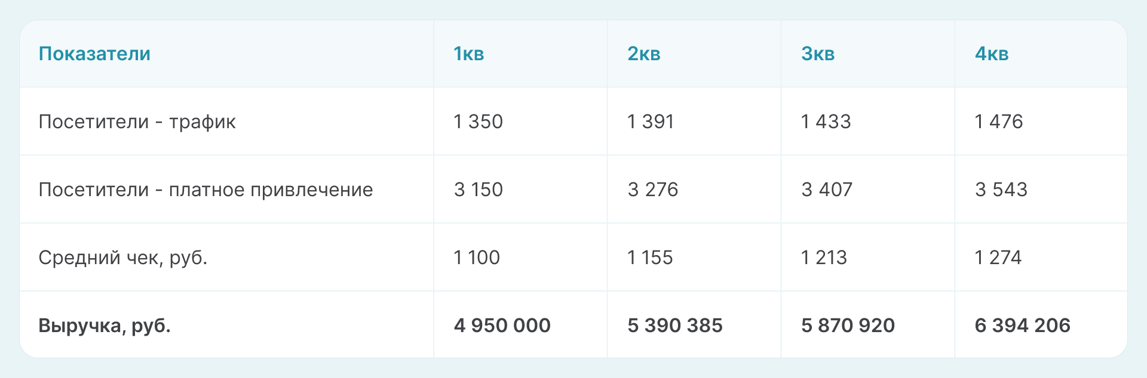Screen dimensions: 1147x378
Task: Select the 1кв column header
Action: (x=468, y=54)
